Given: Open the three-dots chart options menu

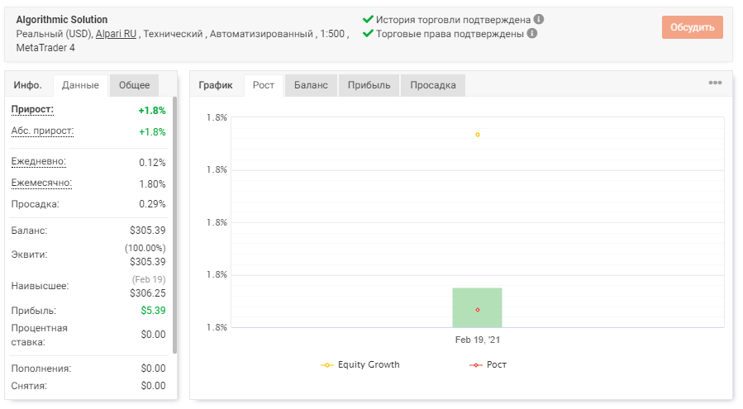Looking at the screenshot, I should pyautogui.click(x=715, y=83).
